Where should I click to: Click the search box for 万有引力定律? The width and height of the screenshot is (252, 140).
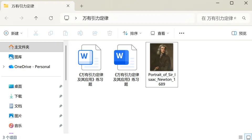[x=219, y=18]
